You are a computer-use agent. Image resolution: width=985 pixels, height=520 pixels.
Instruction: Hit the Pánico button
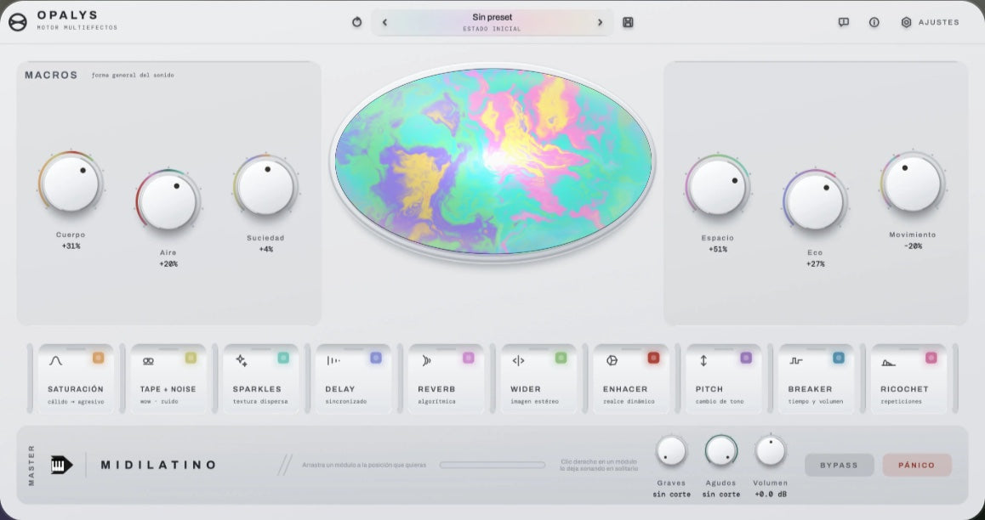click(x=917, y=465)
